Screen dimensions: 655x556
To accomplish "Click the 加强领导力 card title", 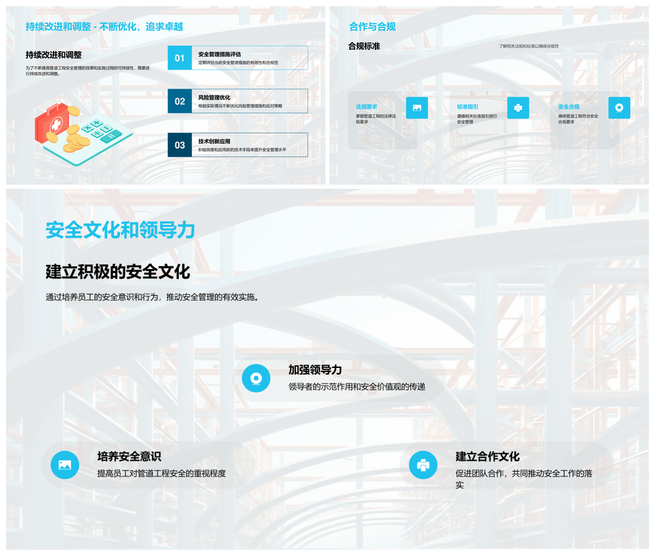I will click(315, 369).
